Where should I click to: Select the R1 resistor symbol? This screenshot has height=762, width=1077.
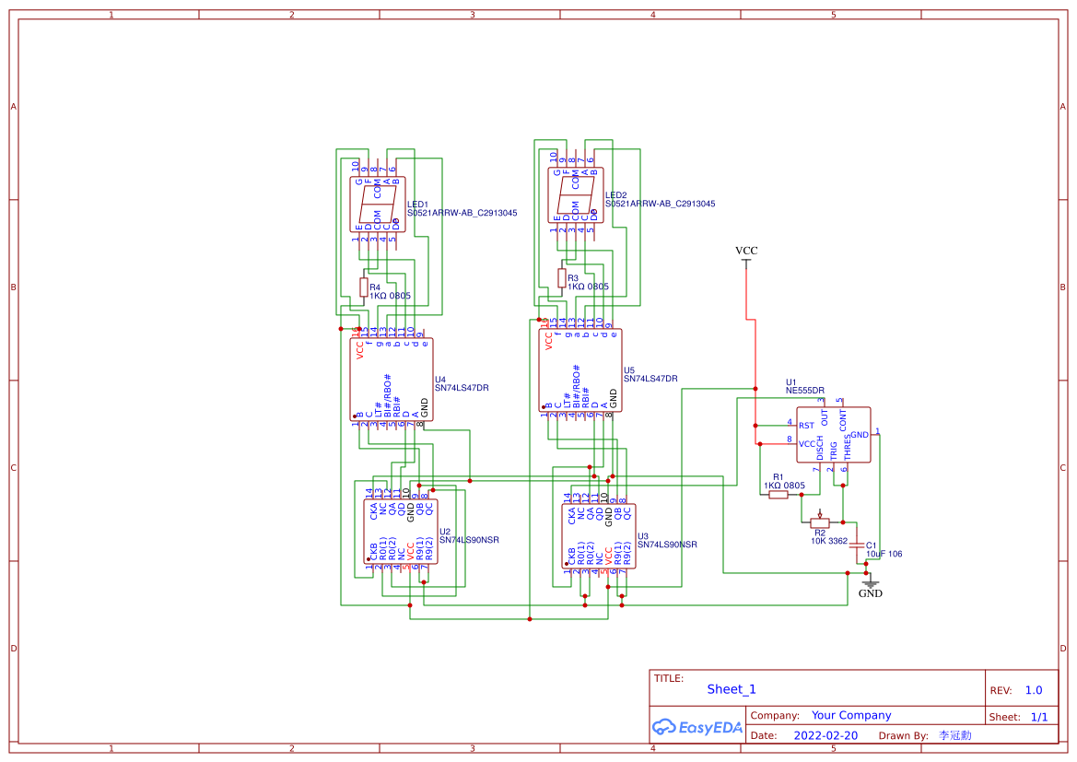(x=778, y=495)
